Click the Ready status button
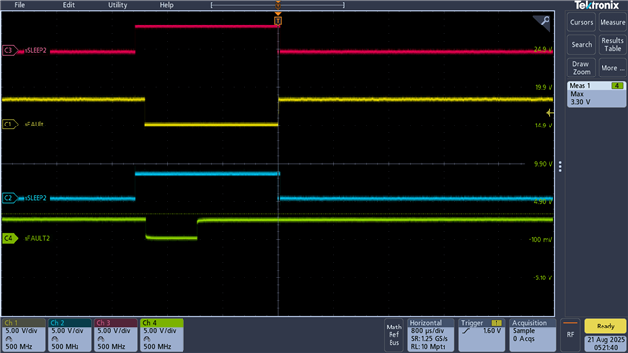Screen dimensions: 628x353 point(605,327)
